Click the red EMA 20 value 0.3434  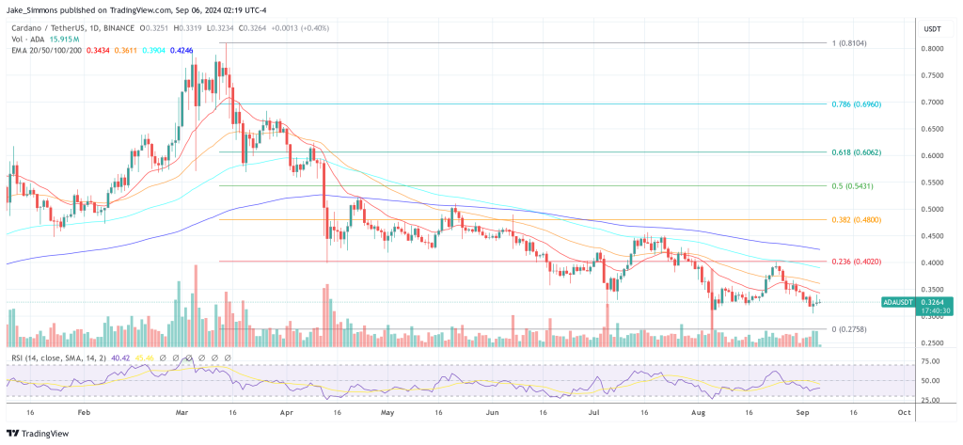97,51
